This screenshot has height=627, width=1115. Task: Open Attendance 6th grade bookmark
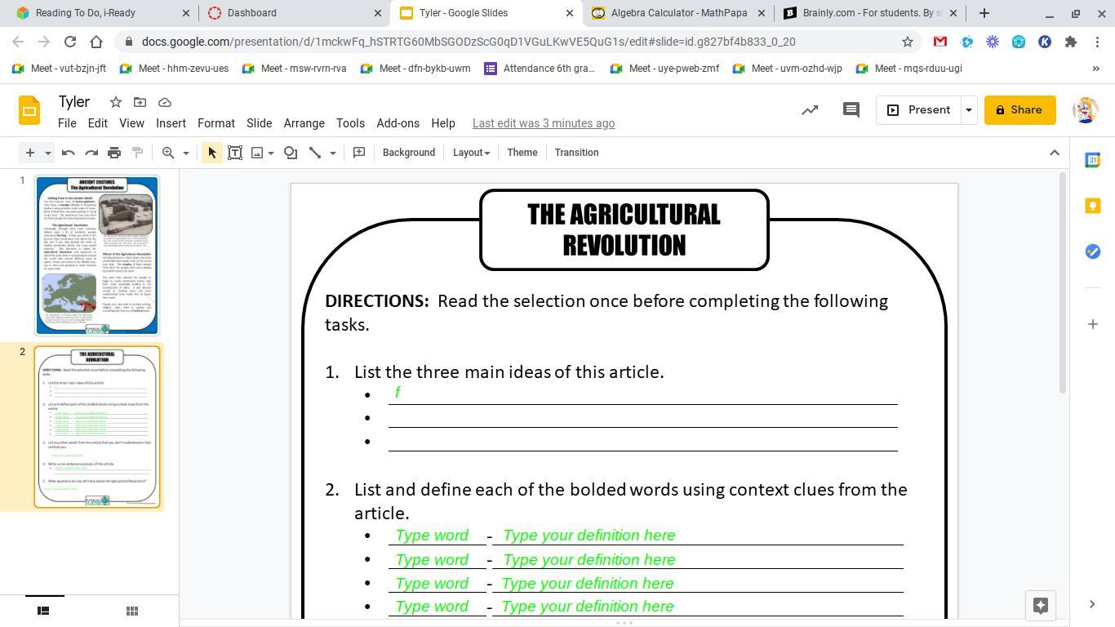click(540, 69)
